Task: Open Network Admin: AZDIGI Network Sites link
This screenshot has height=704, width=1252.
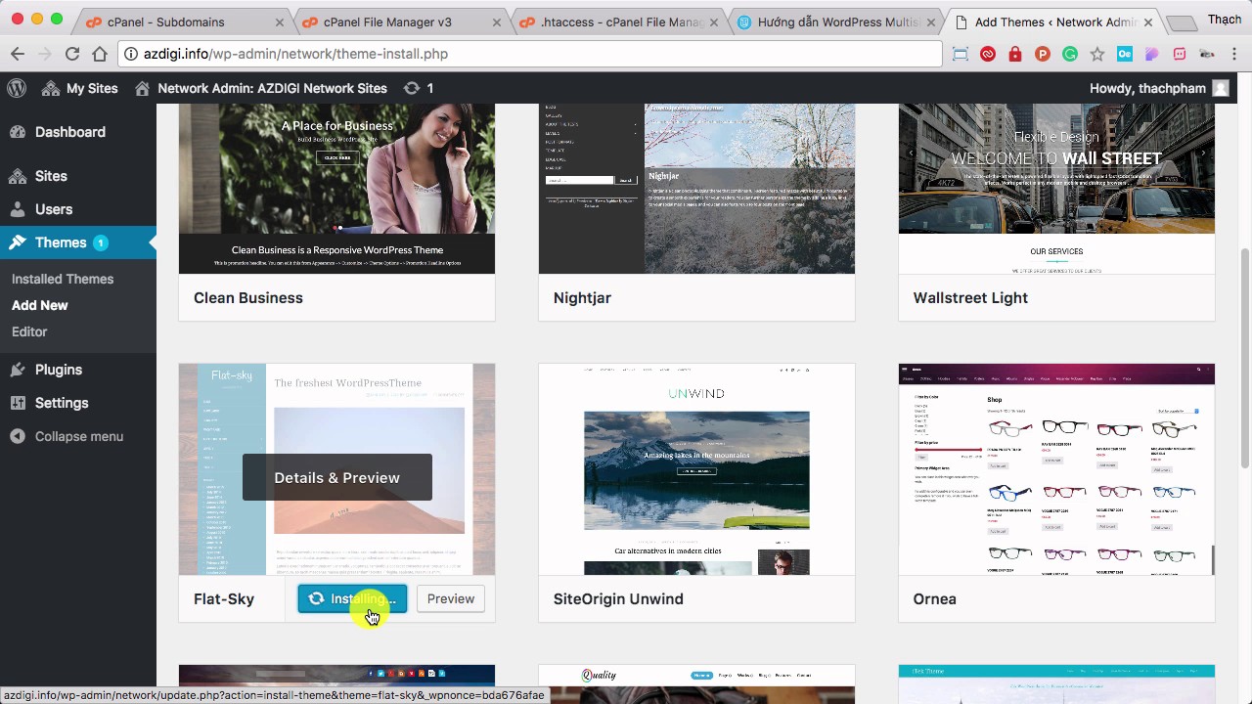Action: coord(261,88)
